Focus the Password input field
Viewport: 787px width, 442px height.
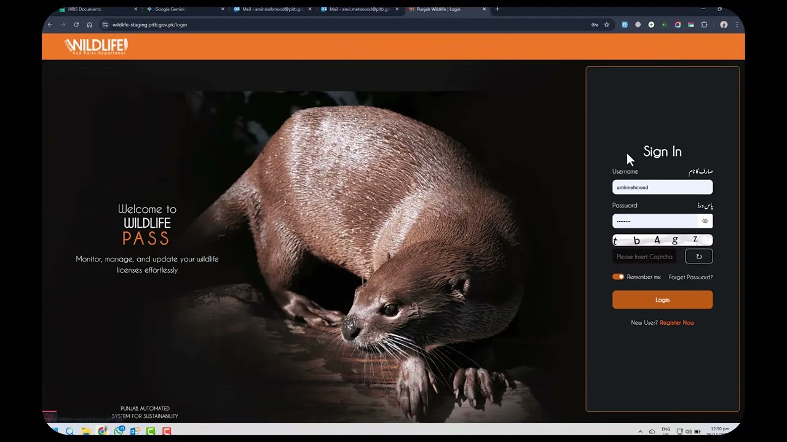point(662,221)
